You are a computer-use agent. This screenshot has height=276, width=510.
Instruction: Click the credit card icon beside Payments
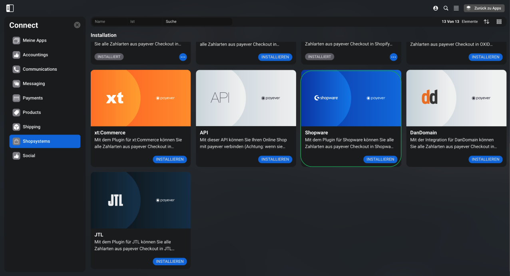coord(16,98)
